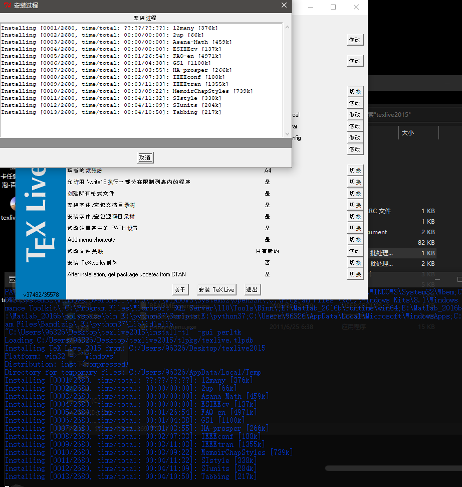Screen dimensions: 462x487
Task: Click the command prompt window icon
Action: [x=12, y=280]
